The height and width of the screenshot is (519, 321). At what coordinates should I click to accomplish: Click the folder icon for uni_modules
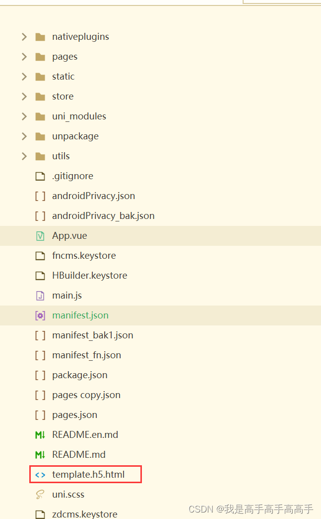click(40, 116)
